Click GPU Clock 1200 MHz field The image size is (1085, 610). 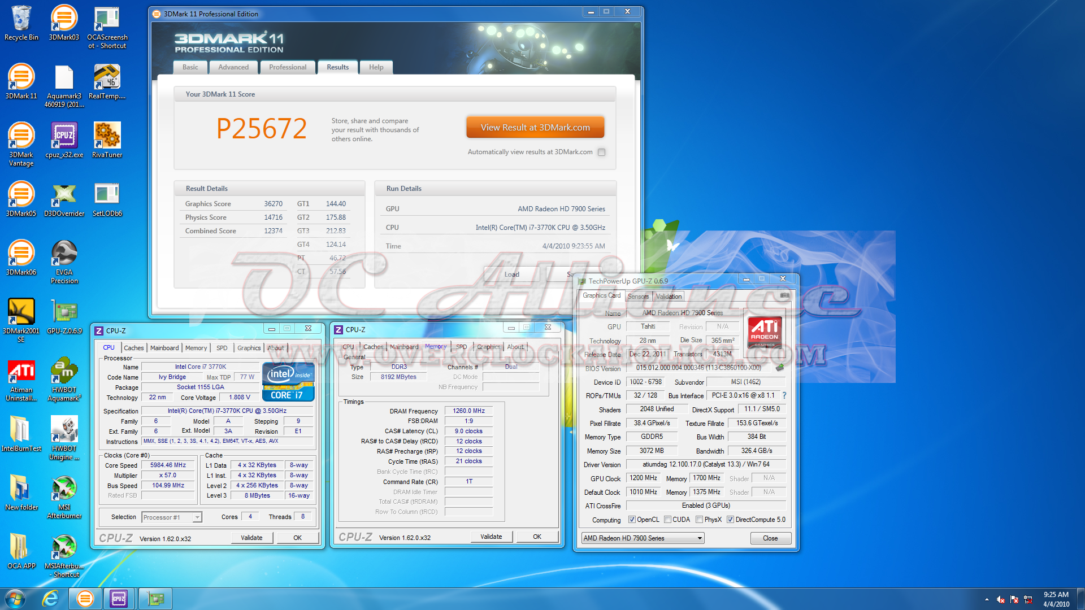[x=643, y=478]
